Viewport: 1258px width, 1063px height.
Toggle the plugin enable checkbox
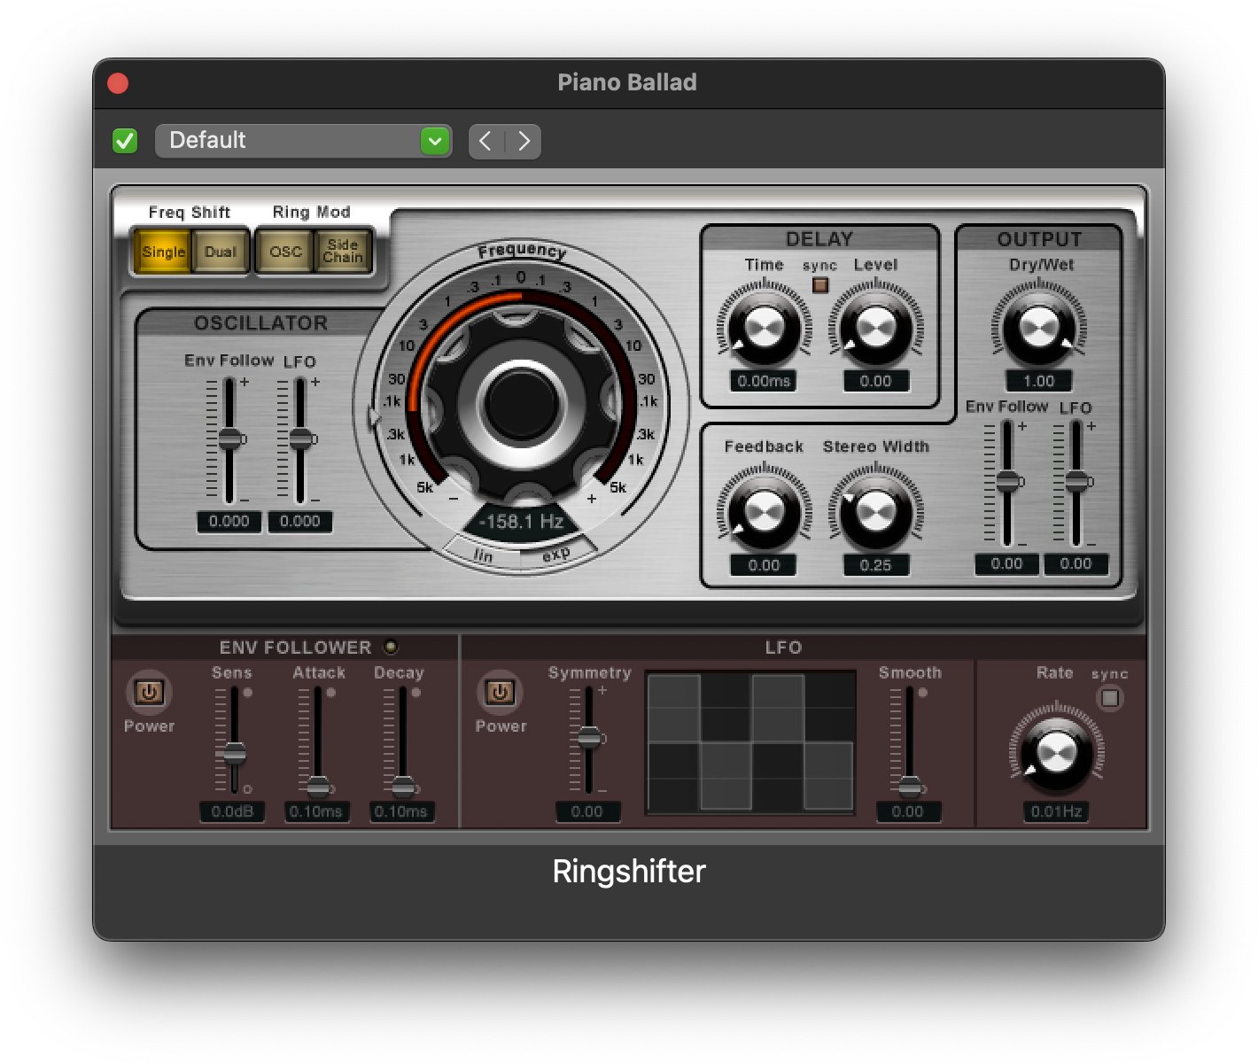pos(125,141)
